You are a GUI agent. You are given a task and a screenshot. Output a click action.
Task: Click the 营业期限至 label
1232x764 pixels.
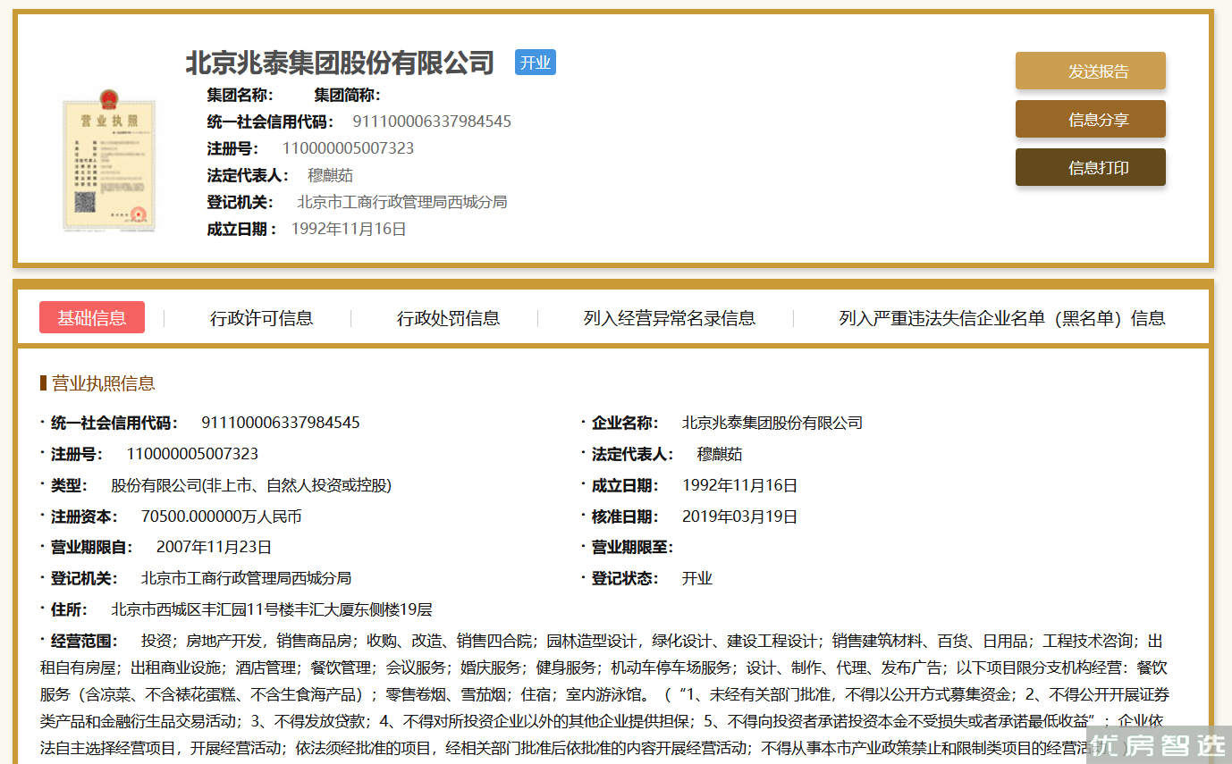(x=633, y=547)
